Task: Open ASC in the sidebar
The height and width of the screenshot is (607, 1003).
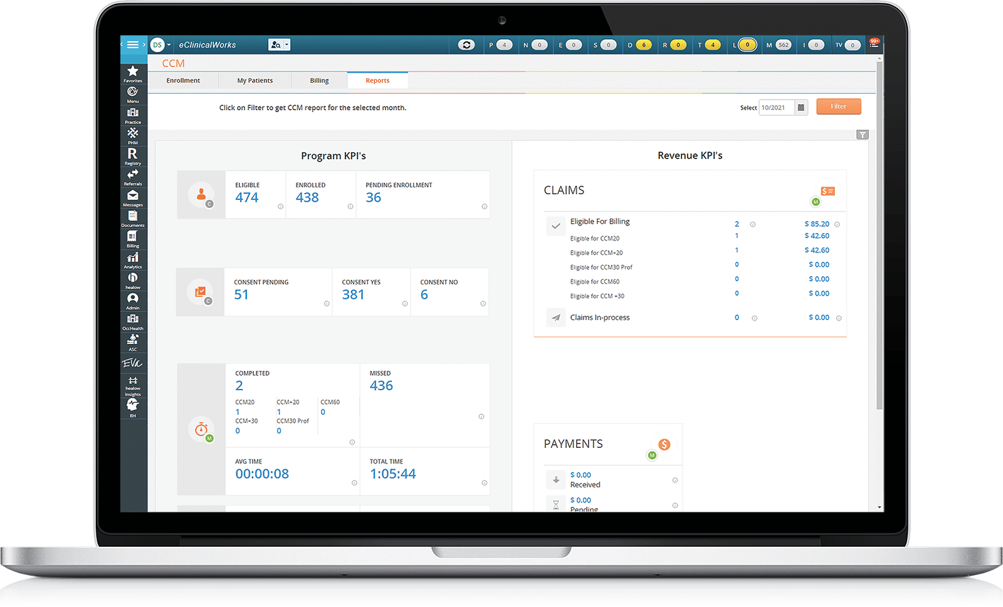Action: [x=133, y=342]
